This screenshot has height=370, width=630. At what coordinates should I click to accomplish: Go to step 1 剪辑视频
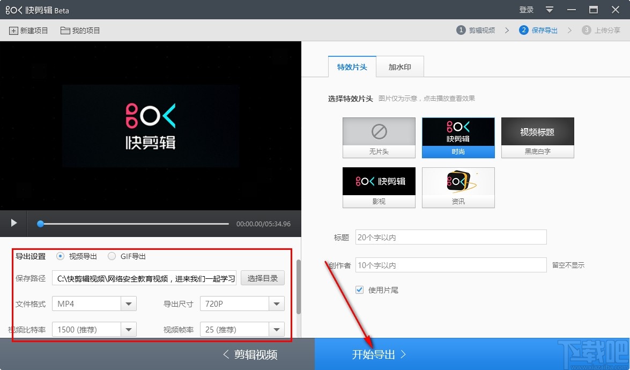476,30
